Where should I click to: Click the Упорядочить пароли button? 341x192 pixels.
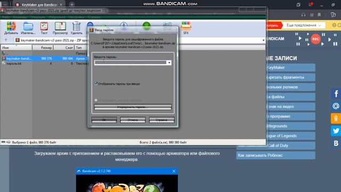click(x=133, y=107)
